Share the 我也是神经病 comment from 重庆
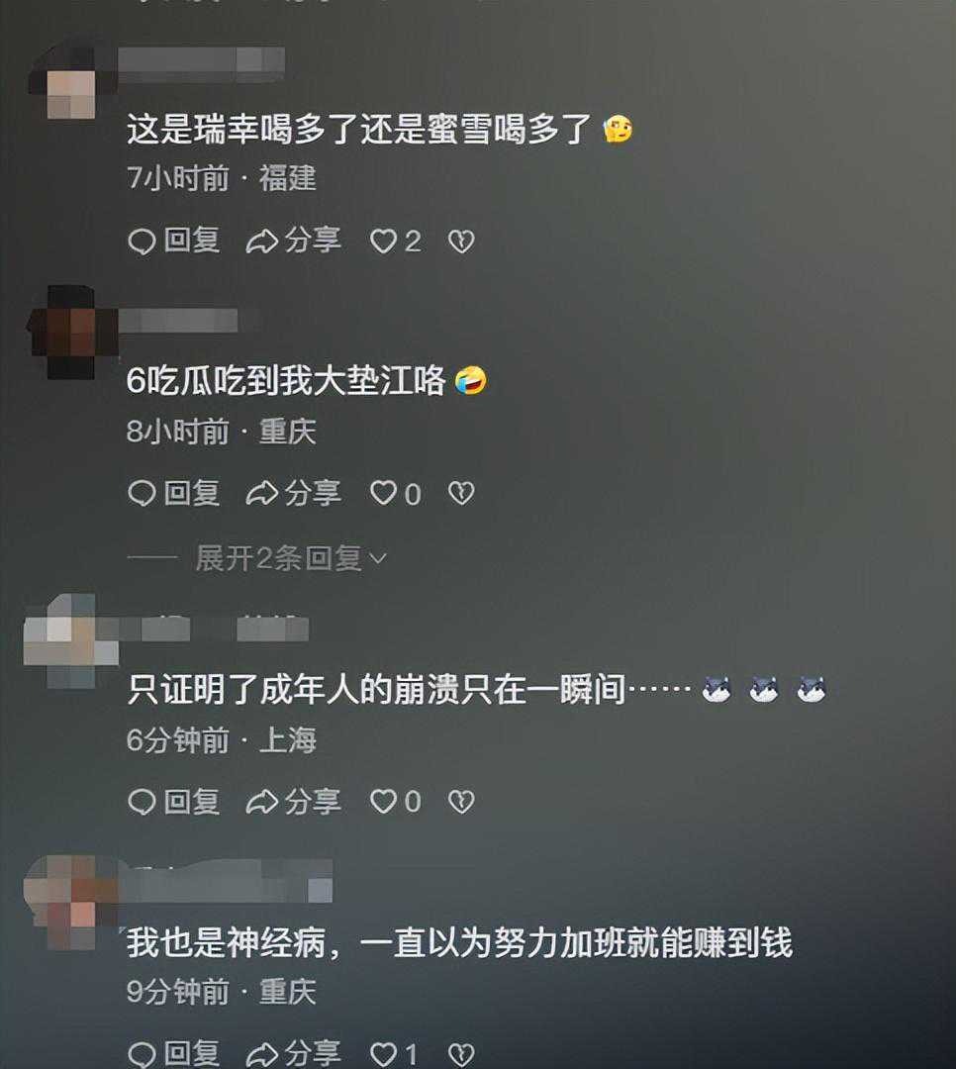 293,1053
